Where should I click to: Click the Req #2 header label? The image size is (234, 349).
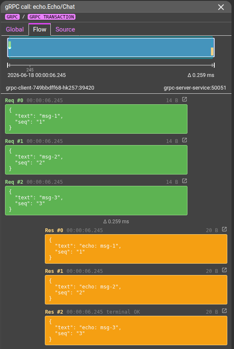[x=14, y=182]
